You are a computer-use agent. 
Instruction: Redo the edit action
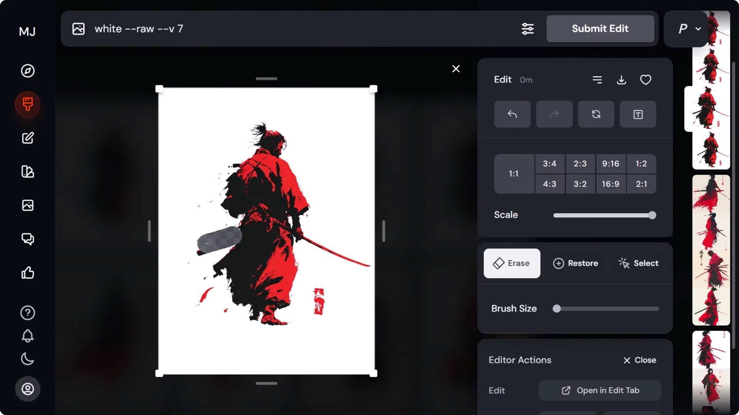(554, 114)
